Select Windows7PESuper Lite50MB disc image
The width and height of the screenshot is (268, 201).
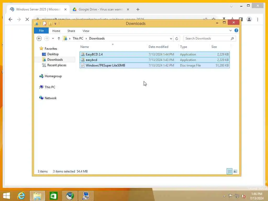point(154,65)
